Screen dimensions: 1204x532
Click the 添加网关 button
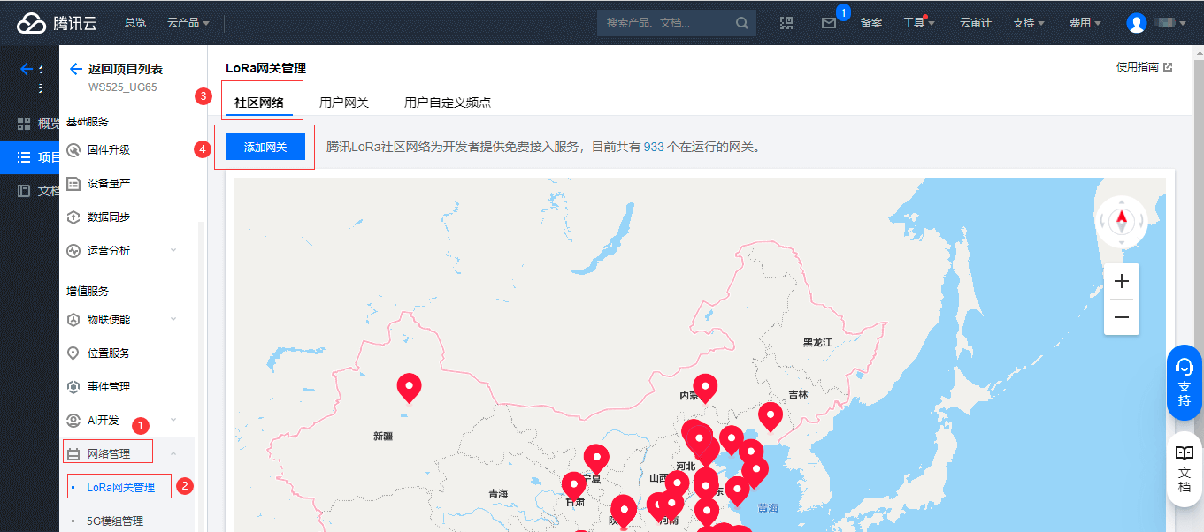click(265, 147)
